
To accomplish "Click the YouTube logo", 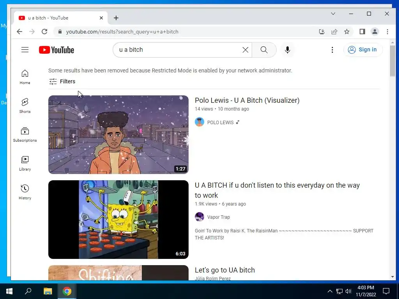I will tap(56, 50).
